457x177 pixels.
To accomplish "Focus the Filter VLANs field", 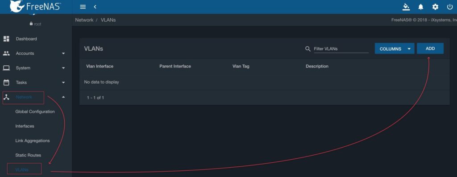I will coord(341,49).
